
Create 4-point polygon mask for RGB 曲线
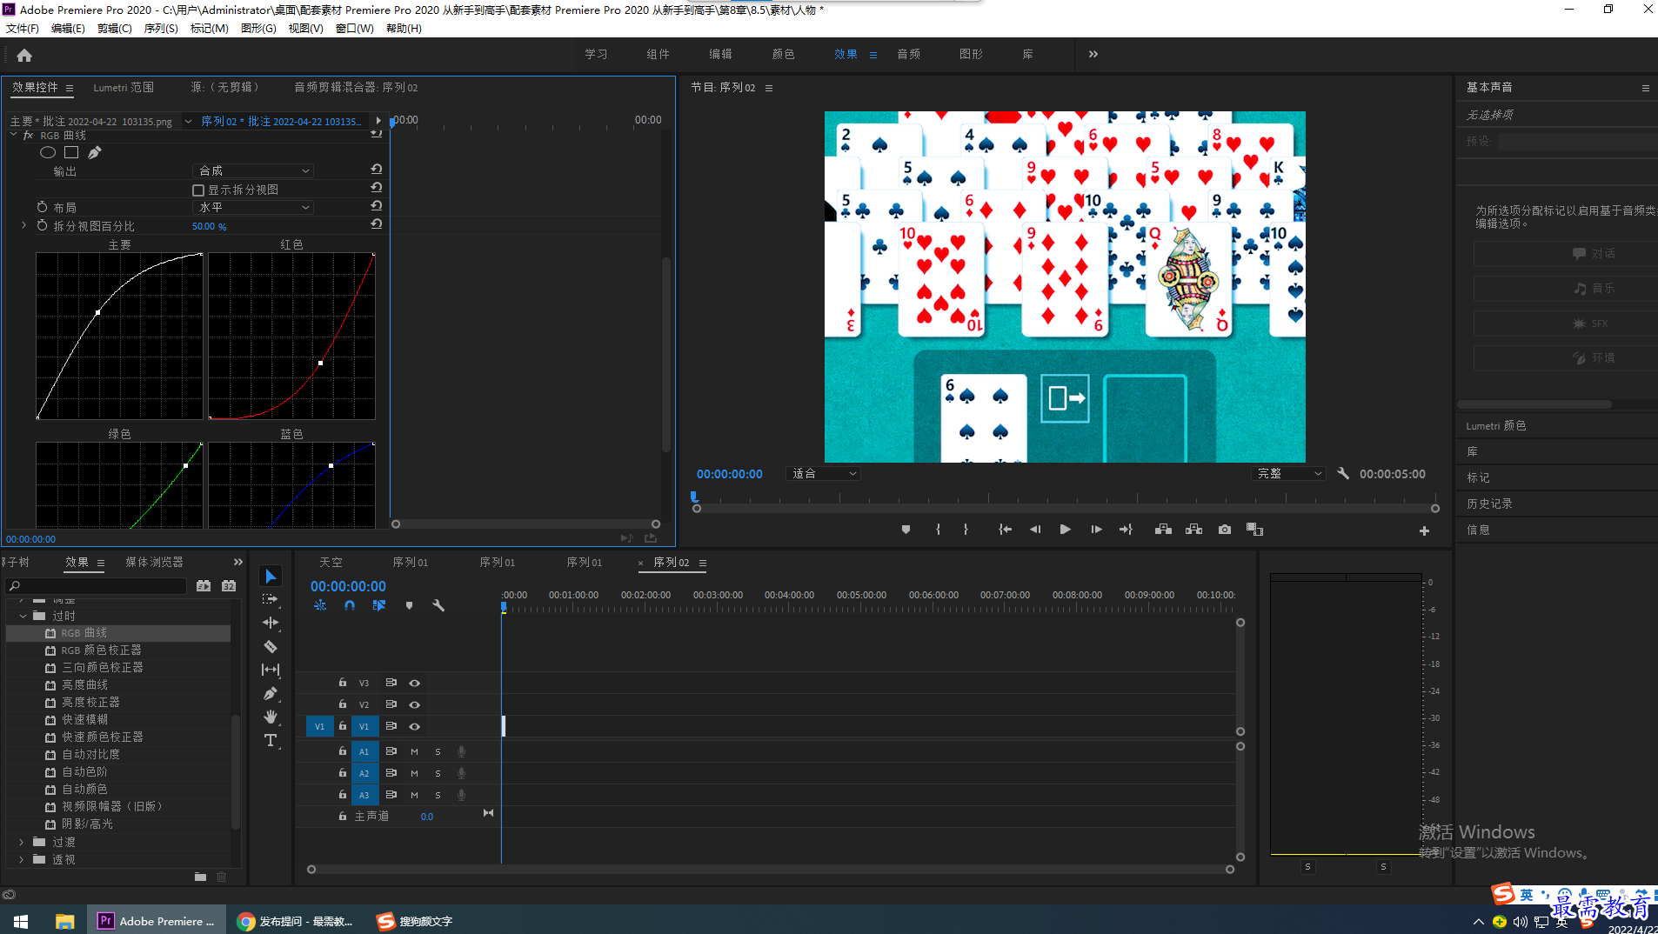click(71, 152)
